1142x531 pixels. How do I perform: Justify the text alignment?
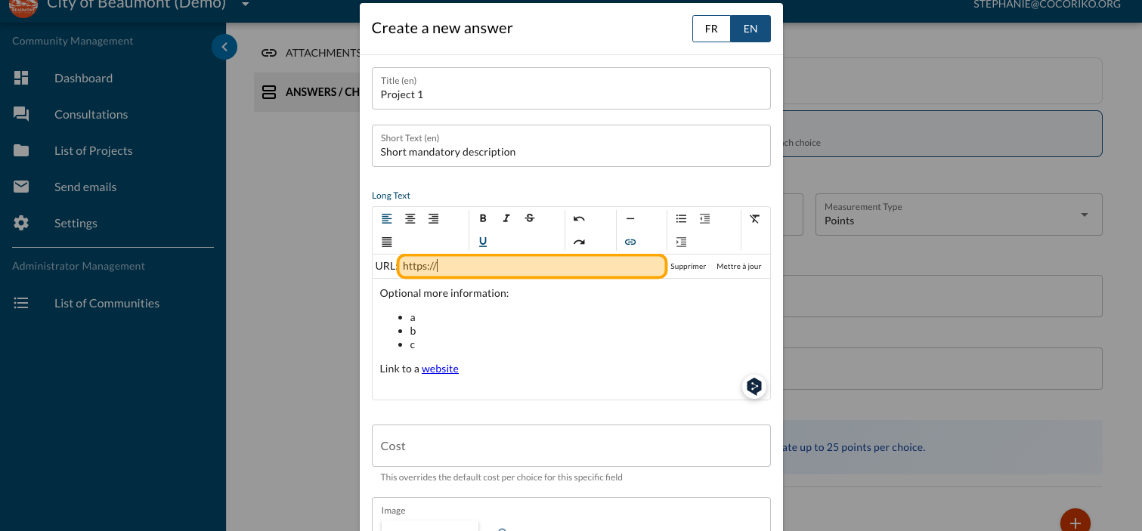(387, 242)
